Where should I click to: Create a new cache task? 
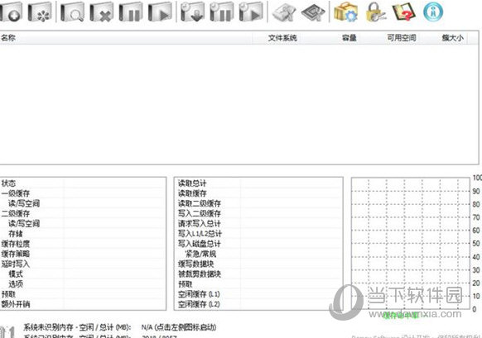click(11, 12)
